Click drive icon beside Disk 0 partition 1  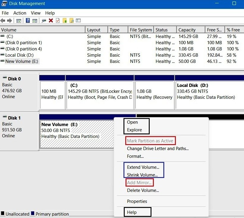(x=2, y=42)
